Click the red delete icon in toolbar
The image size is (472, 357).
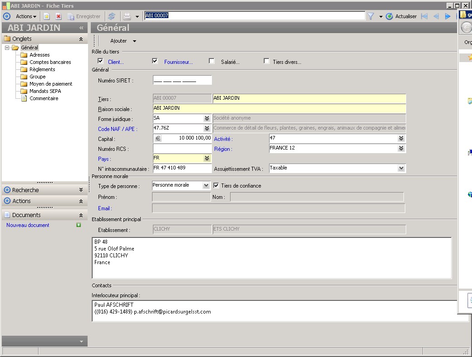[59, 16]
